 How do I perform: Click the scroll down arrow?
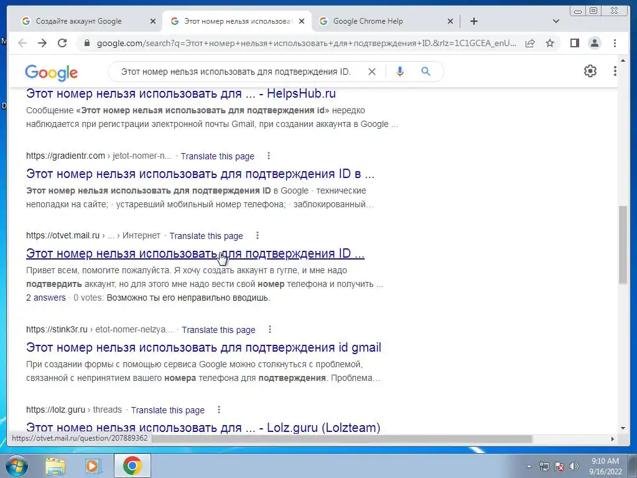click(x=623, y=428)
